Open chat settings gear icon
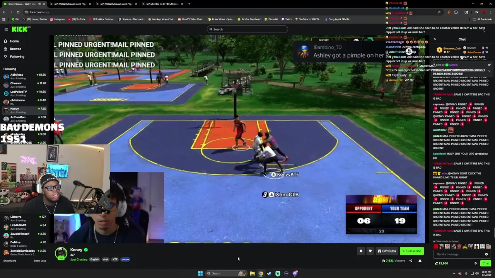 [476, 263]
